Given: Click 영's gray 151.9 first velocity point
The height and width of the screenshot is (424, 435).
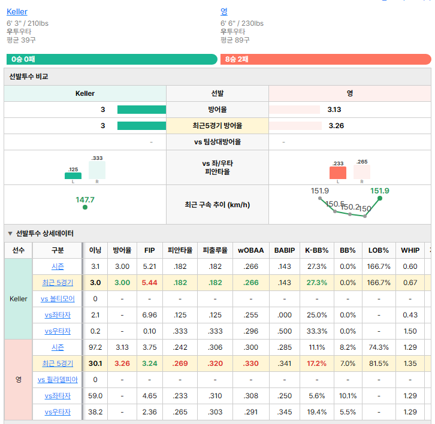Looking at the screenshot, I should [x=320, y=198].
